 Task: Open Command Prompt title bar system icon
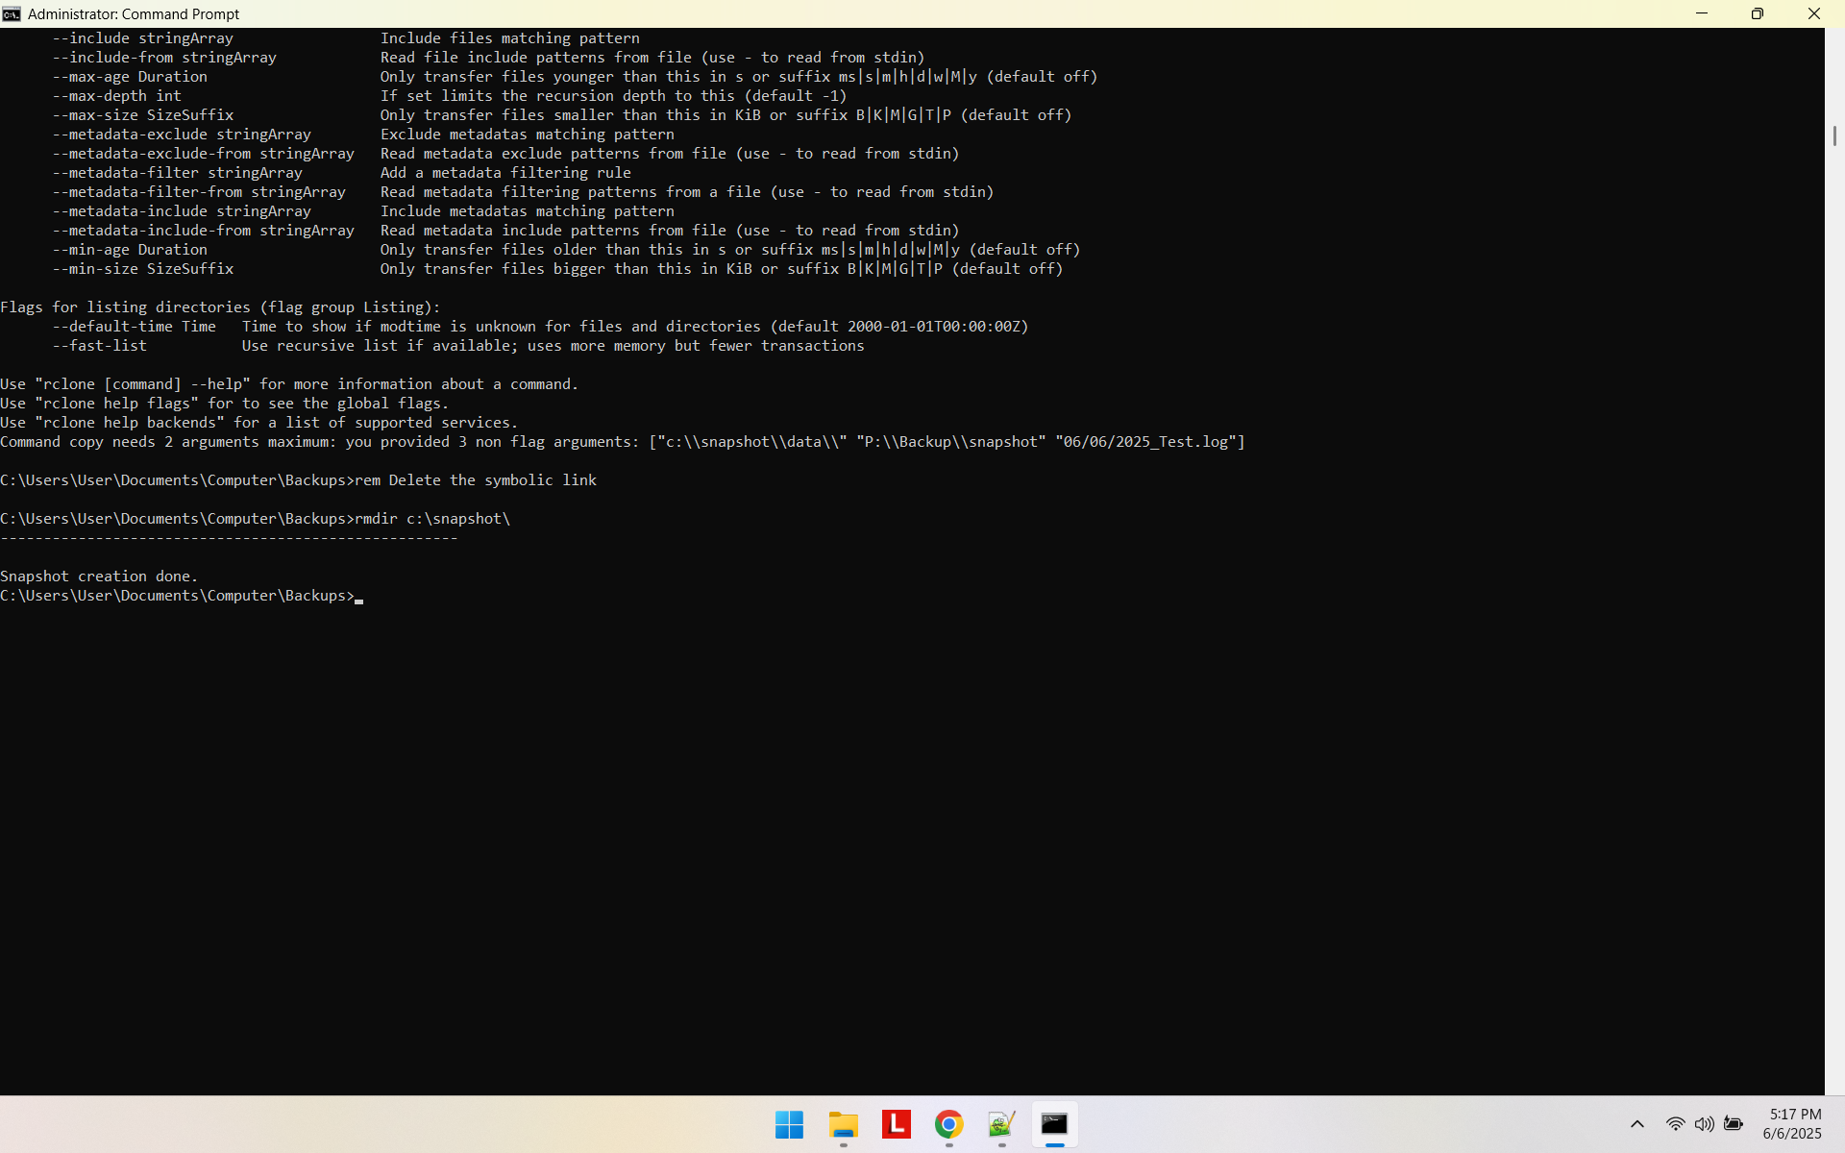tap(12, 13)
